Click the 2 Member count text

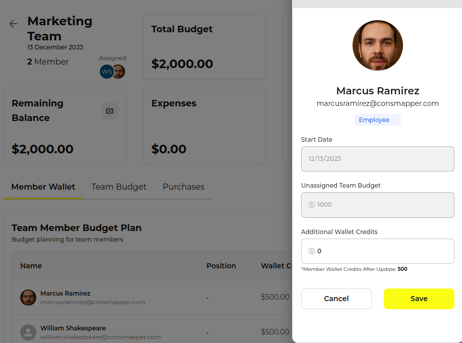pos(48,62)
